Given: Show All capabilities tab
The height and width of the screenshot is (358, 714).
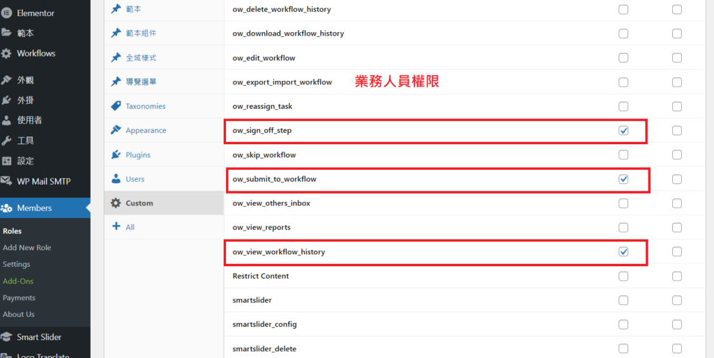Looking at the screenshot, I should [130, 227].
